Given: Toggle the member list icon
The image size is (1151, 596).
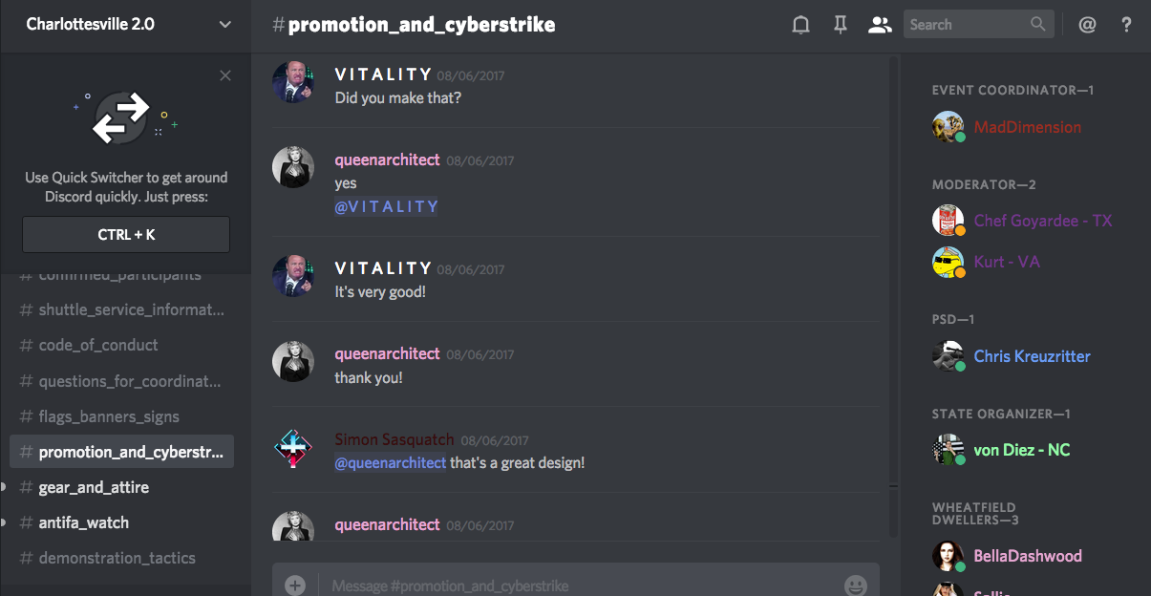Looking at the screenshot, I should [x=879, y=25].
